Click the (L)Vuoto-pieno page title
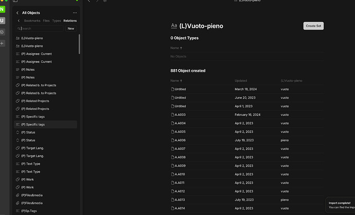Image resolution: width=355 pixels, height=215 pixels. click(x=201, y=26)
